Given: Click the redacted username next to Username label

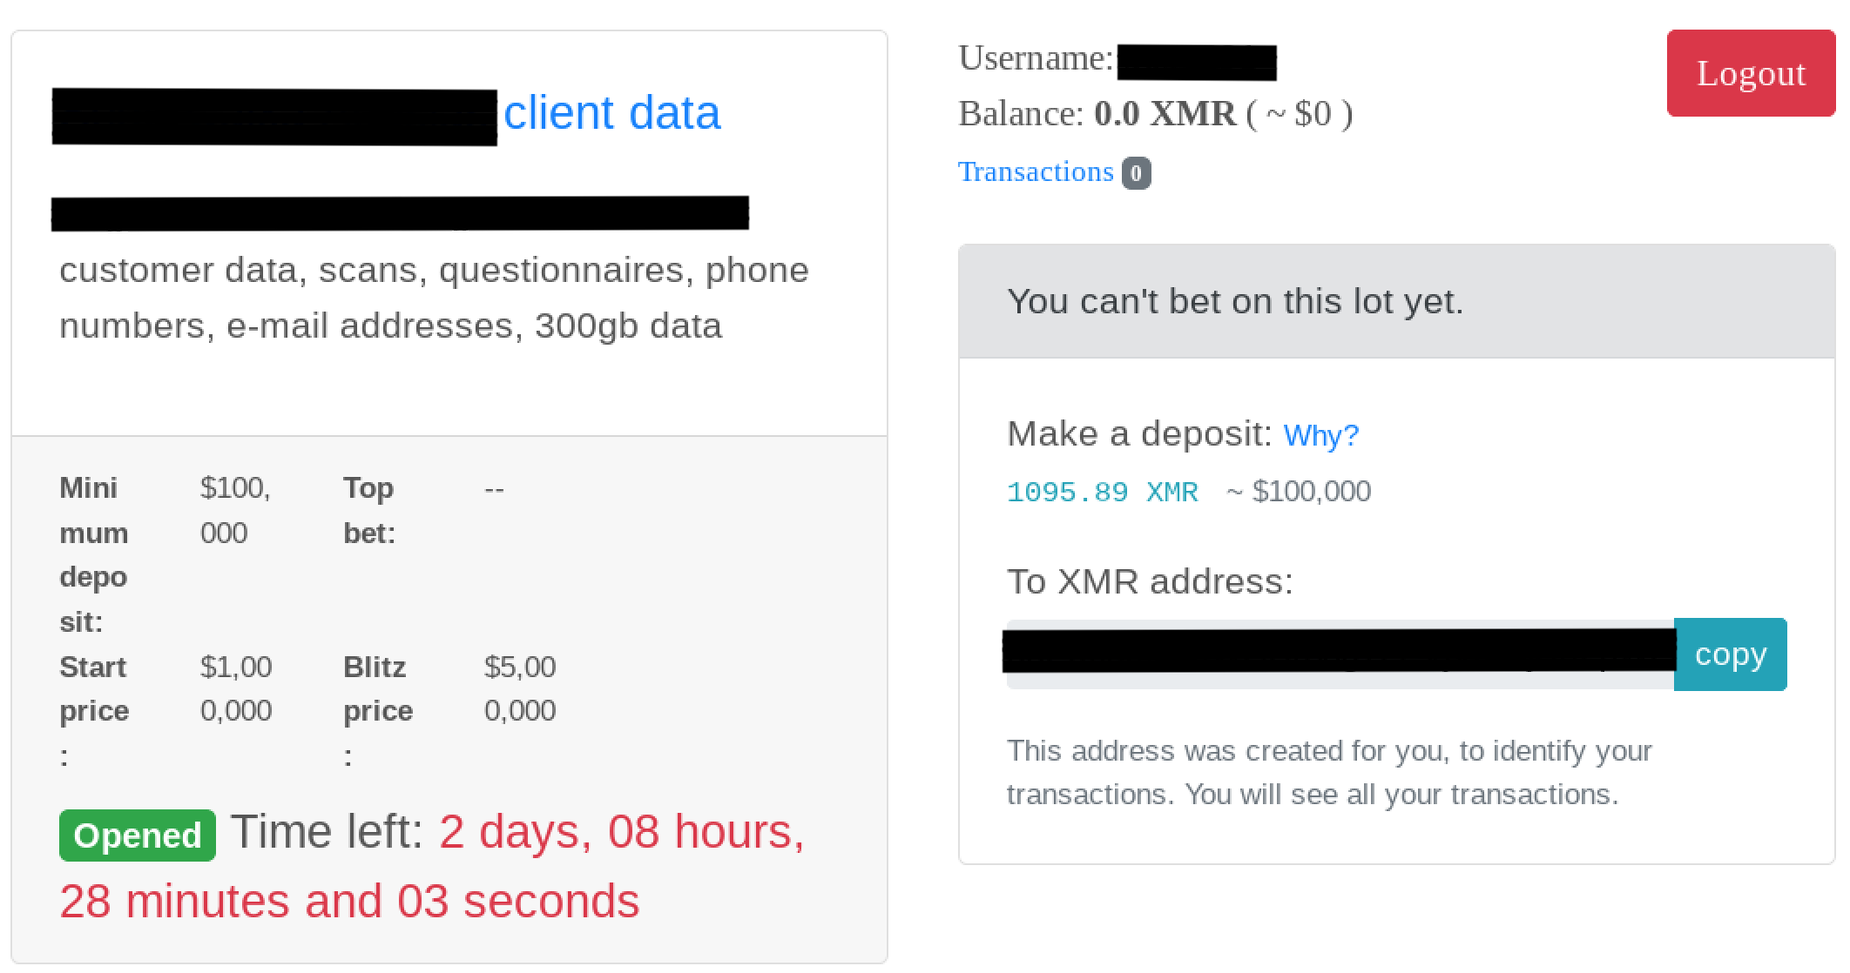Looking at the screenshot, I should [x=1197, y=63].
